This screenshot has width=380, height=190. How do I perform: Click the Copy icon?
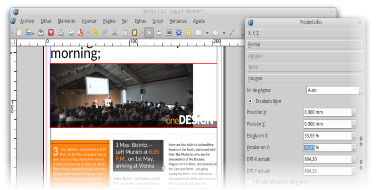(124, 32)
